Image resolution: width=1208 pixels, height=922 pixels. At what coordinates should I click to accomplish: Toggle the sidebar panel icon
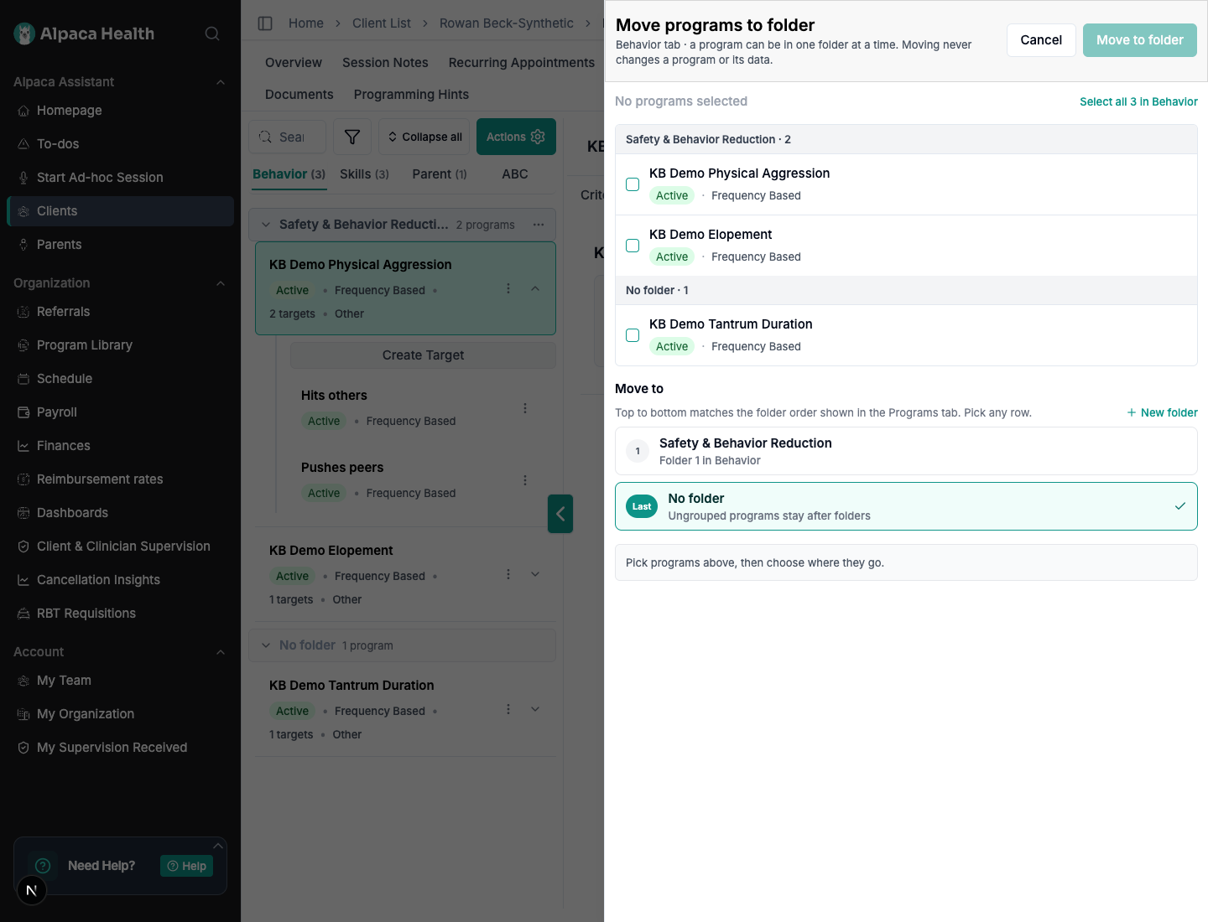tap(265, 23)
